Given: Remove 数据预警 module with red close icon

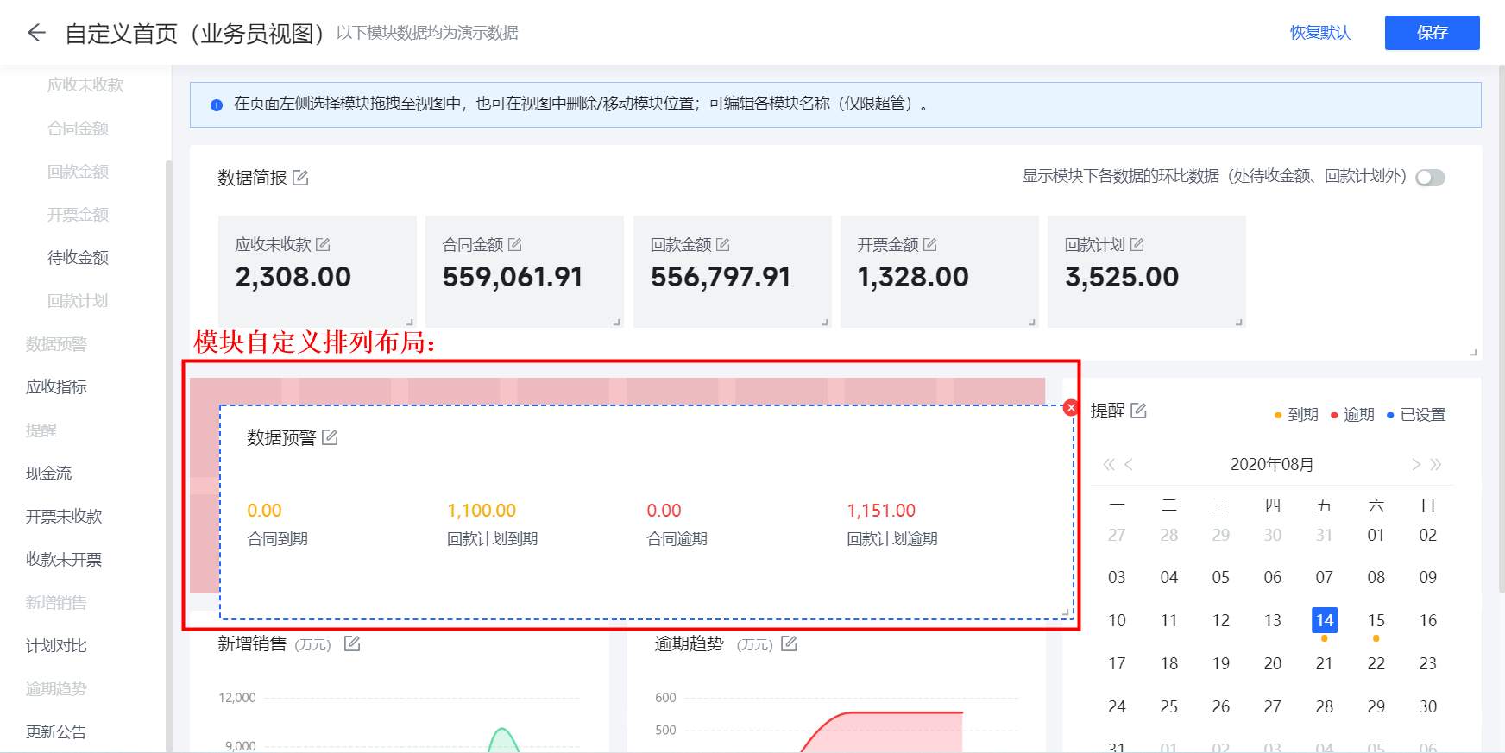Looking at the screenshot, I should (1071, 408).
